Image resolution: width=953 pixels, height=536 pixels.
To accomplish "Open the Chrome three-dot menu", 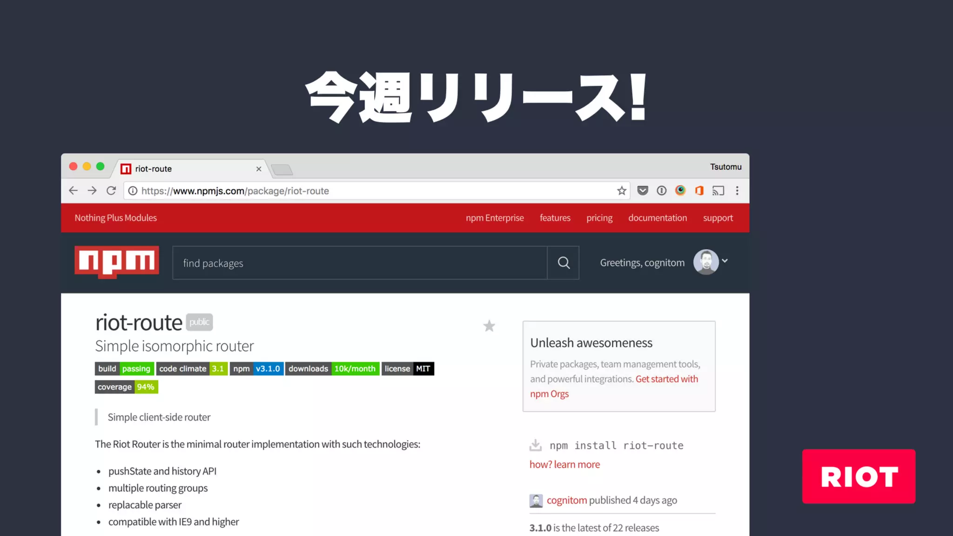I will [737, 191].
